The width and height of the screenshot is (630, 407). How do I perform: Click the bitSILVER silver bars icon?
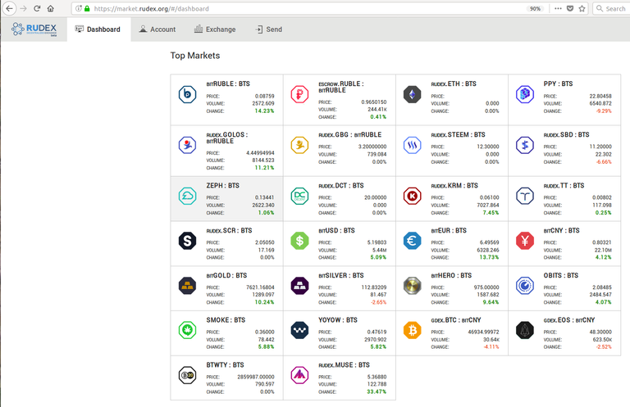299,286
